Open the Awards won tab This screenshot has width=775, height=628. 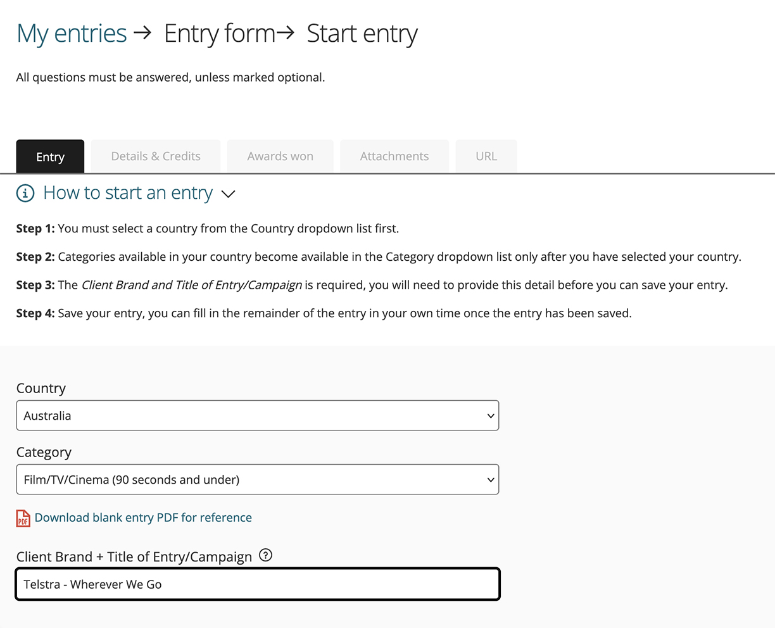(x=280, y=156)
